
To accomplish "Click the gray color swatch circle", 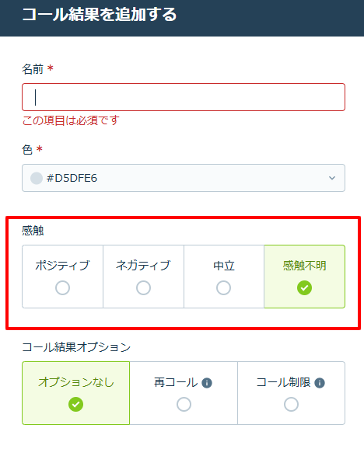I will coord(37,178).
